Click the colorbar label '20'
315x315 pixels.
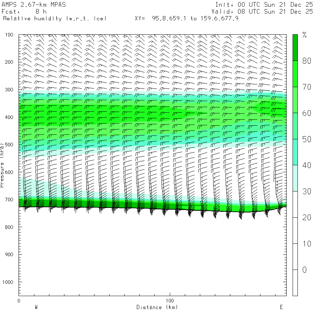[307, 218]
